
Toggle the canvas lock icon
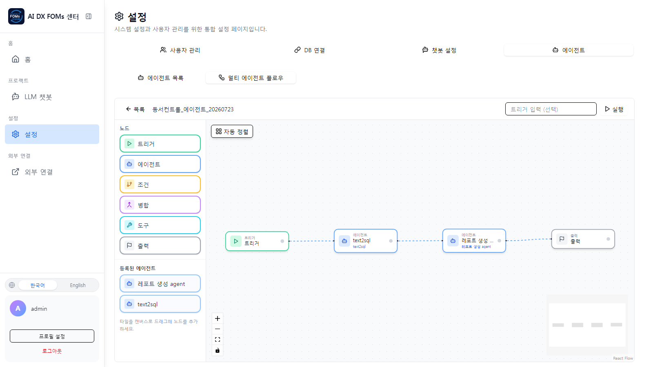218,350
